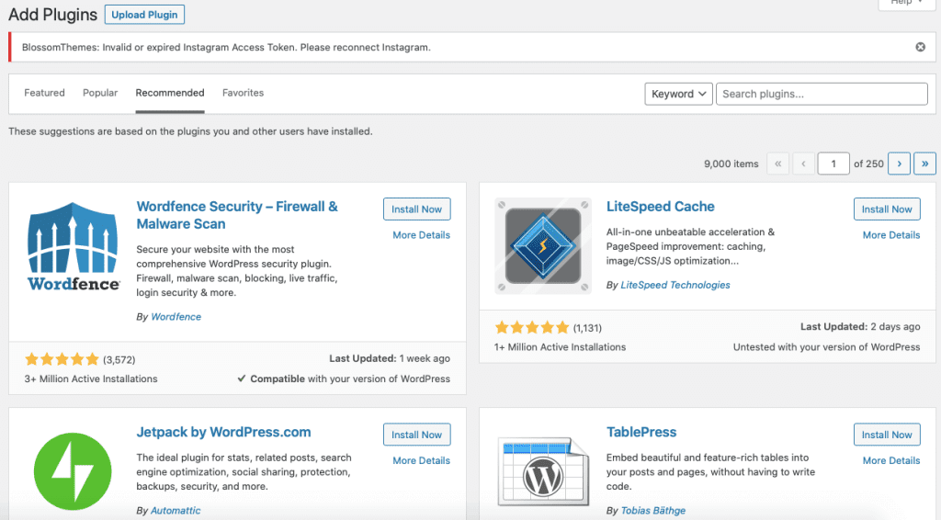Install Wordfence Security plugin now
Screen dimensions: 941x520
tap(416, 209)
